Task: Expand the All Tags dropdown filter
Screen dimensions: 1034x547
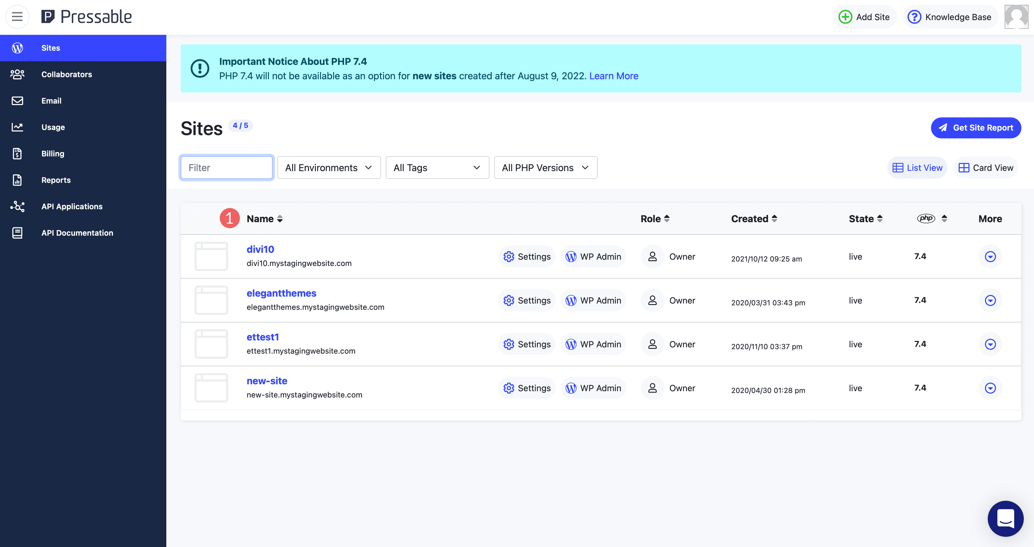Action: [x=436, y=167]
